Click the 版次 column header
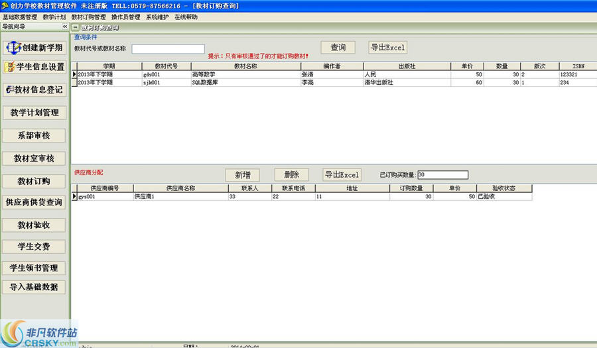Screen dimensions: 597x348 point(539,66)
